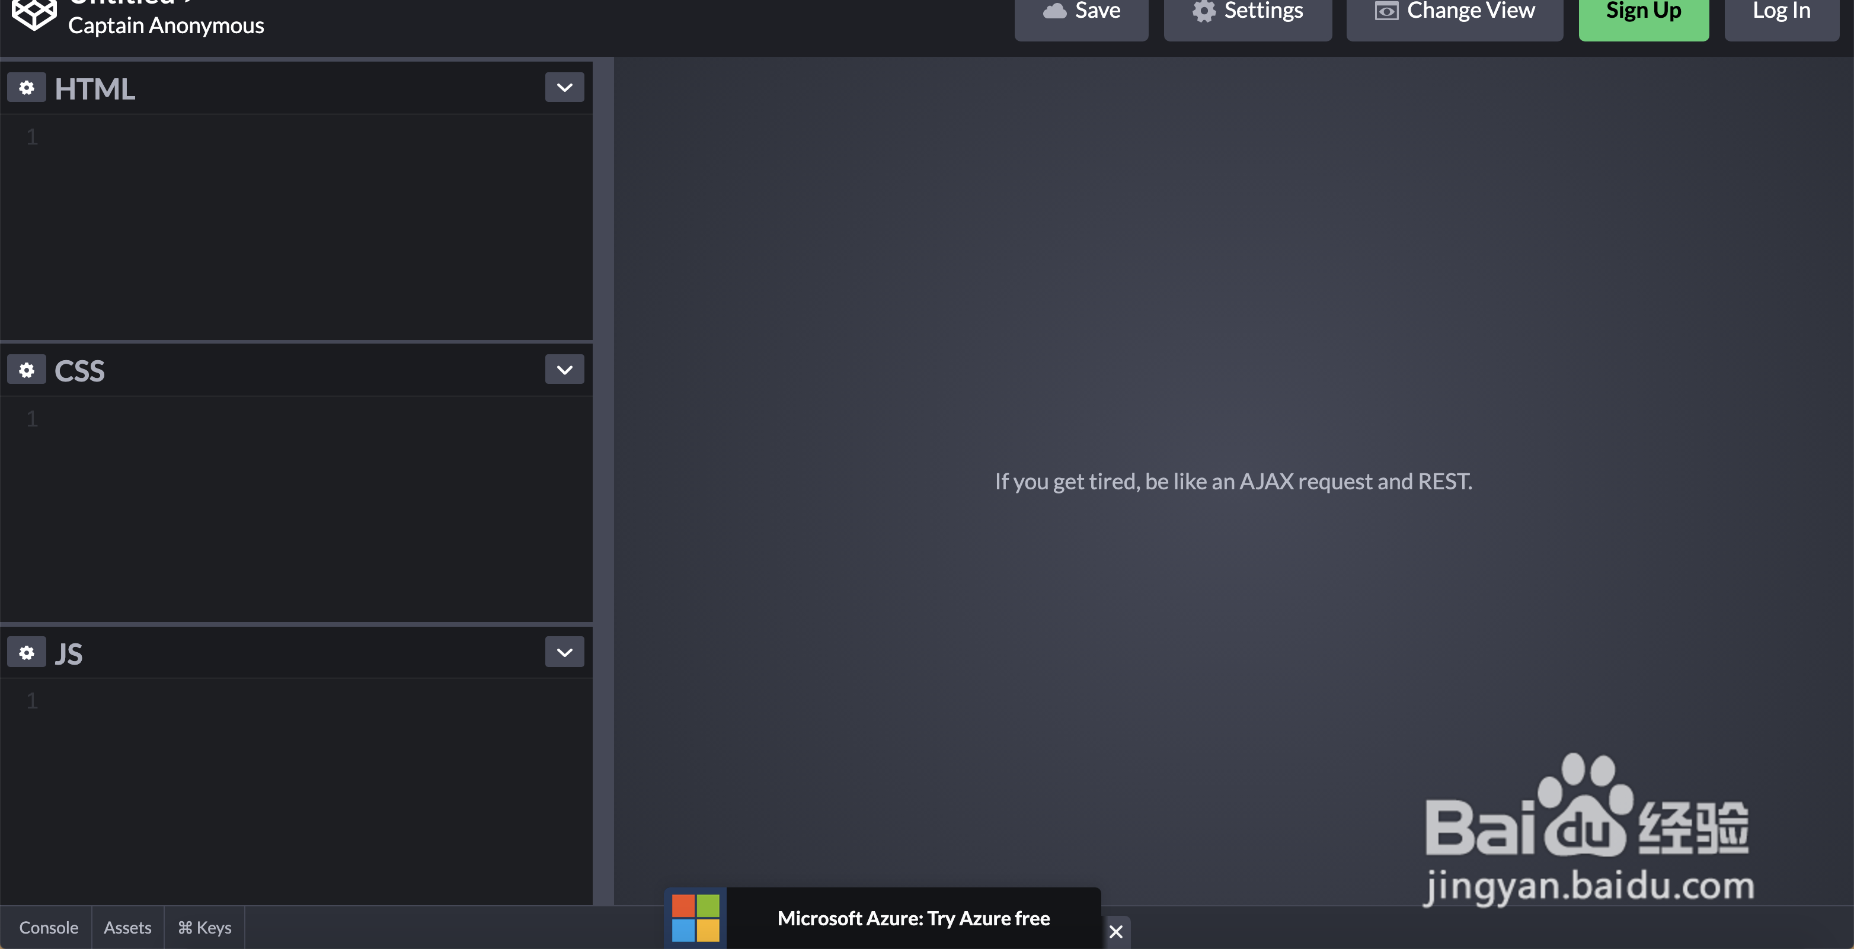This screenshot has height=949, width=1854.
Task: Open HTML editor settings gear
Action: click(x=27, y=88)
